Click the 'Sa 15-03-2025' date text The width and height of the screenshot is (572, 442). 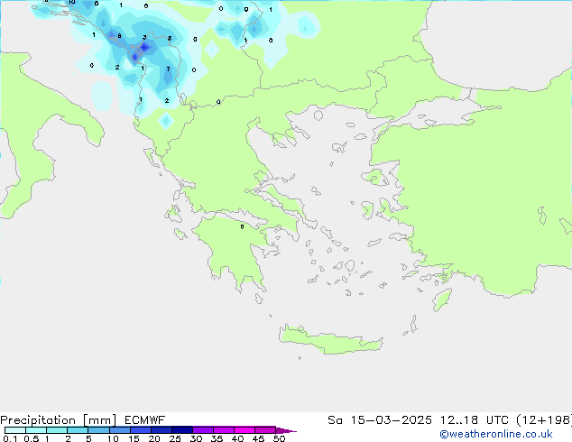[380, 420]
